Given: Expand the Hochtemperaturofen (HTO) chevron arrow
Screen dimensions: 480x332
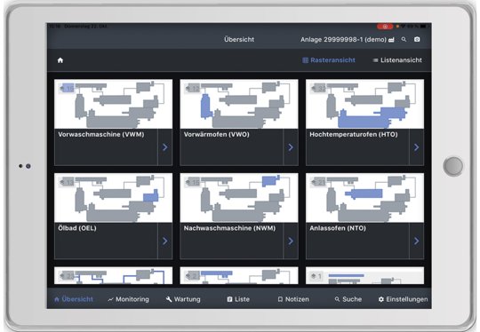Looking at the screenshot, I should [416, 147].
